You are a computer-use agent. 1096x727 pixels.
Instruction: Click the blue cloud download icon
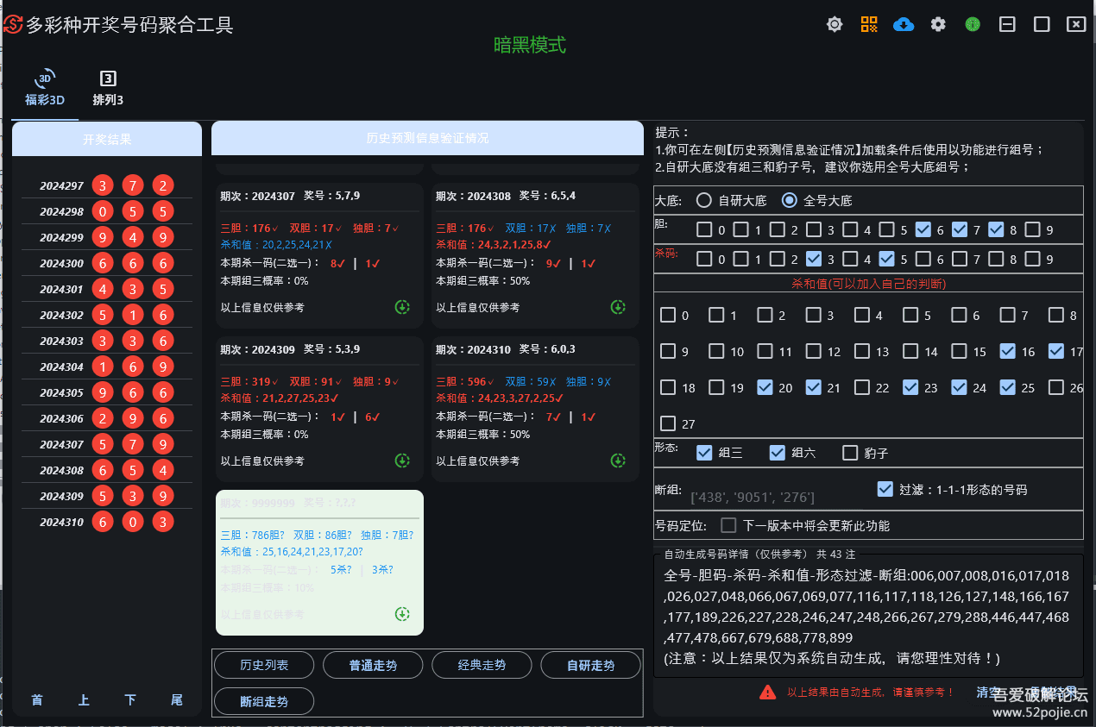(904, 24)
